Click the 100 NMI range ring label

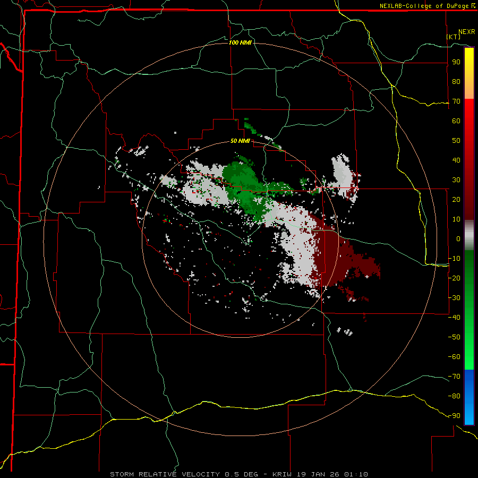(x=240, y=42)
